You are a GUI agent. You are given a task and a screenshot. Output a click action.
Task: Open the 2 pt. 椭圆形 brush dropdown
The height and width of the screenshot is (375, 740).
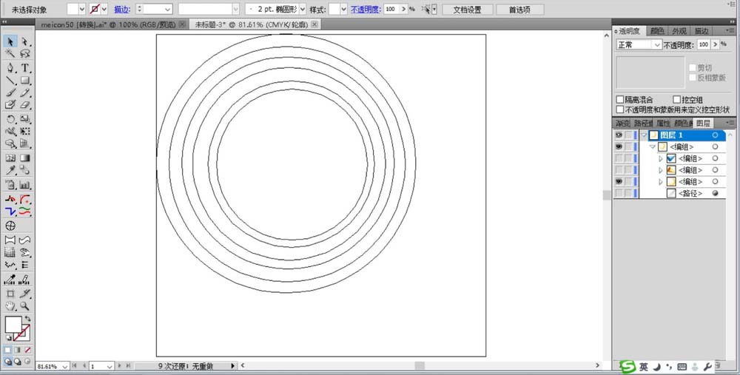pyautogui.click(x=302, y=9)
